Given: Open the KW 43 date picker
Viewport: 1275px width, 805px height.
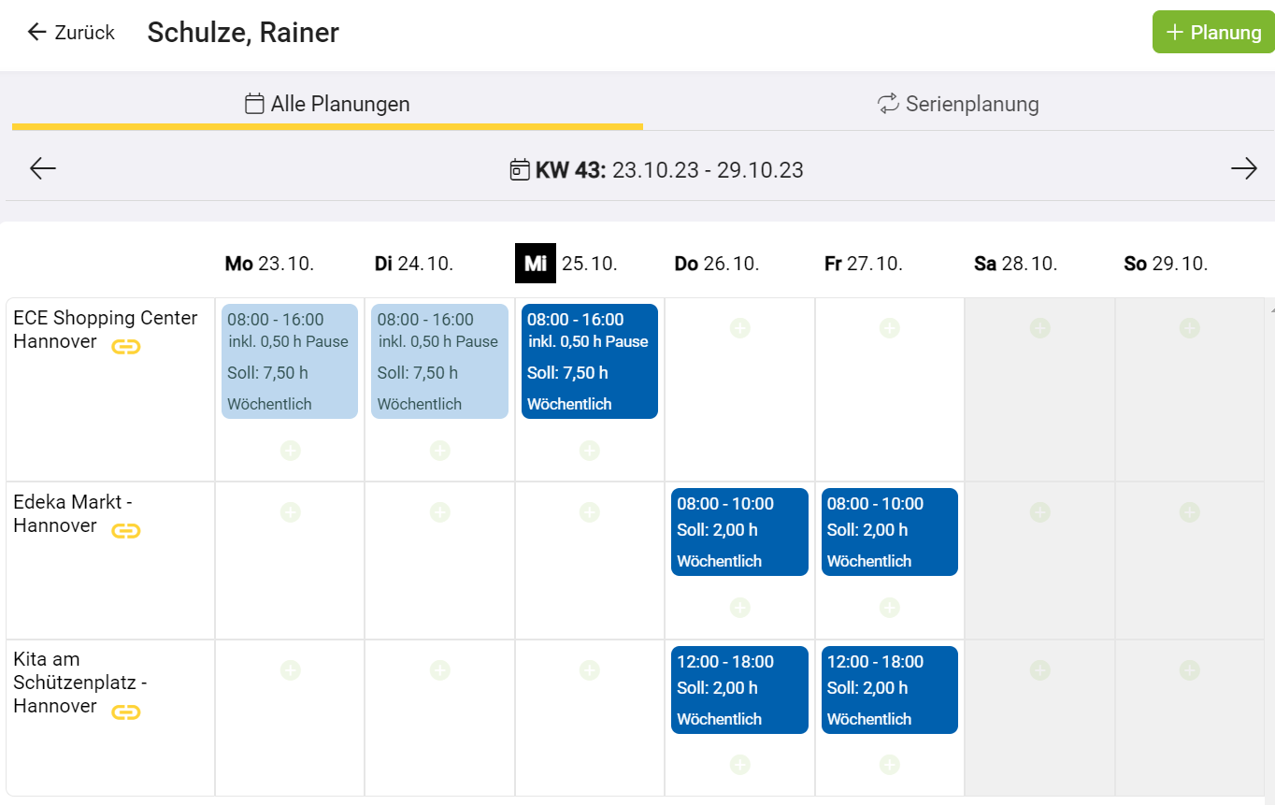Looking at the screenshot, I should [x=520, y=169].
